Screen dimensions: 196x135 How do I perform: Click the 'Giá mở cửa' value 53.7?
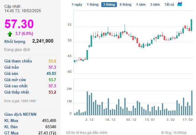pos(52,80)
